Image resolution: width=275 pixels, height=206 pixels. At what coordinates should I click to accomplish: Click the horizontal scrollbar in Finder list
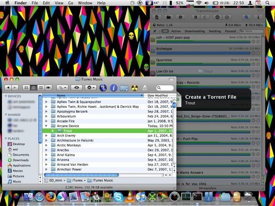pyautogui.click(x=81, y=175)
